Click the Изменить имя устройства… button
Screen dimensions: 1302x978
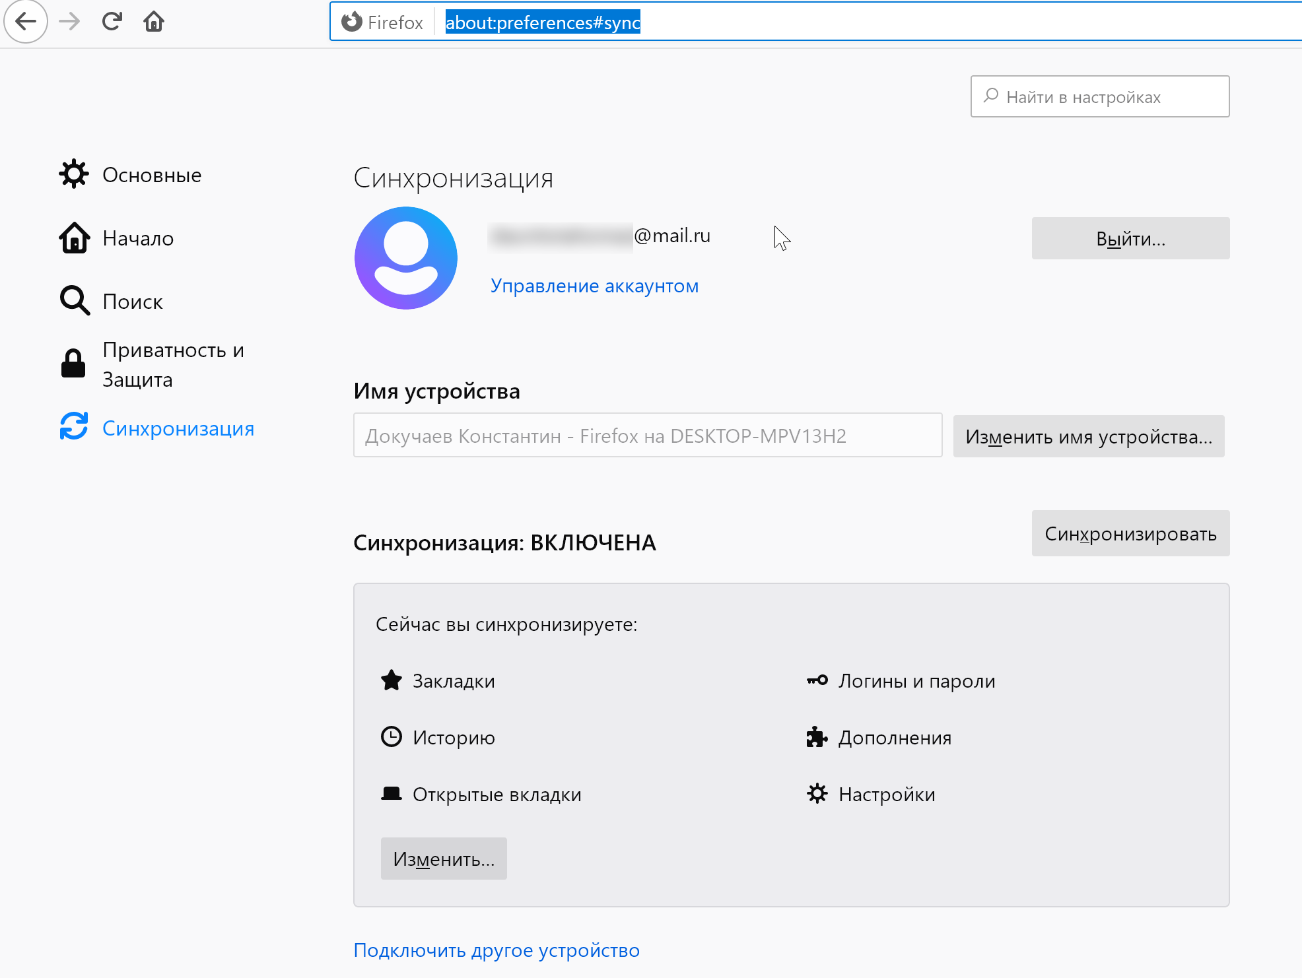1088,436
